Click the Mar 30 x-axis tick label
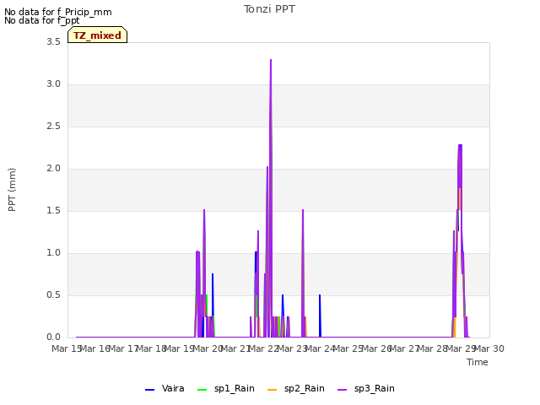This screenshot has height=405, width=540. point(489,348)
